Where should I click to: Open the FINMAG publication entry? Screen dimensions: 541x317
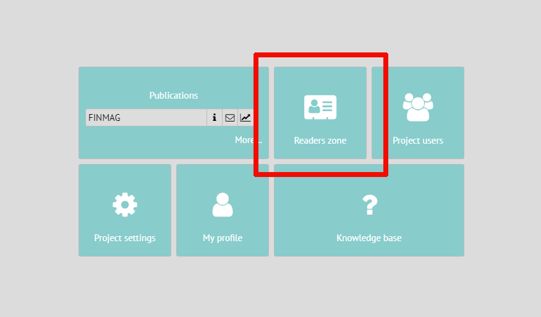[x=146, y=117]
